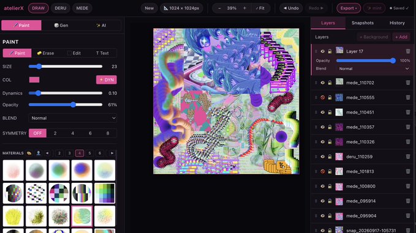Delete Layer 17 with trash icon
The height and width of the screenshot is (233, 416).
(408, 51)
